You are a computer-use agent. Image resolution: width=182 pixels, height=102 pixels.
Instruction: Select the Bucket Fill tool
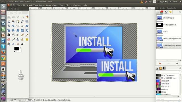tap(13, 35)
